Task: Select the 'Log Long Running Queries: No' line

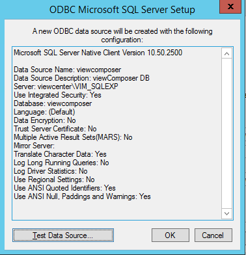Action: coord(61,163)
